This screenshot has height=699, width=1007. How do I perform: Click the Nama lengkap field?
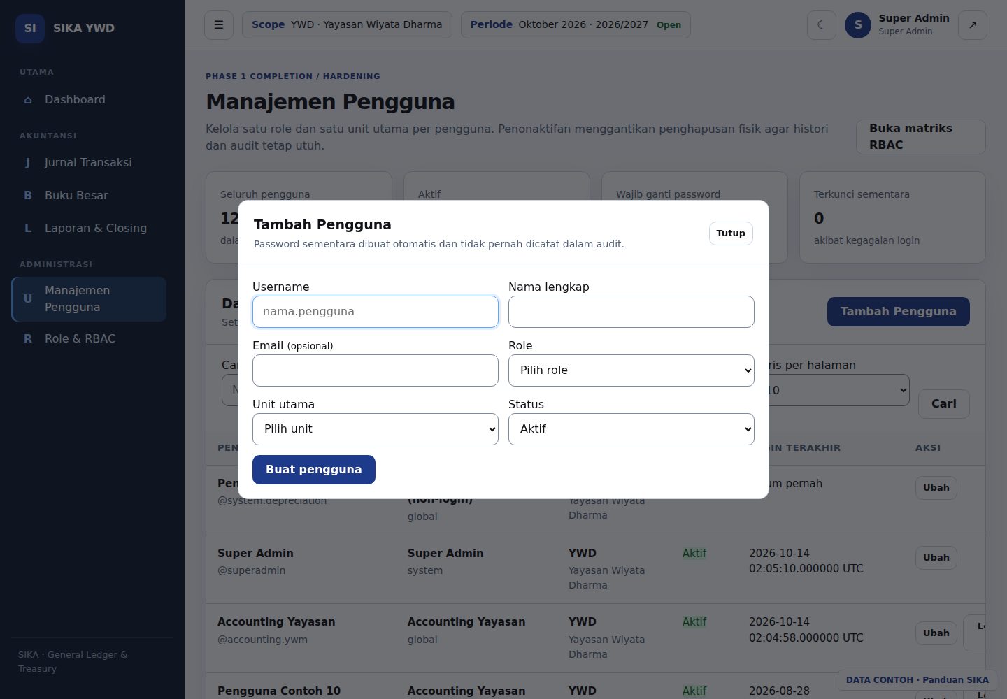coord(631,312)
